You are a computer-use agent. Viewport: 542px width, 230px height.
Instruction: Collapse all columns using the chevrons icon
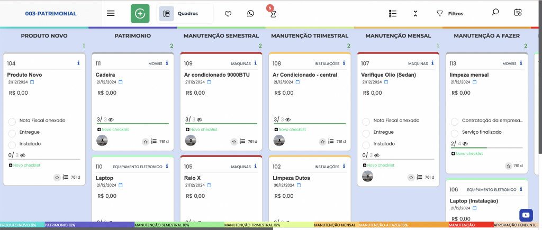click(x=415, y=13)
